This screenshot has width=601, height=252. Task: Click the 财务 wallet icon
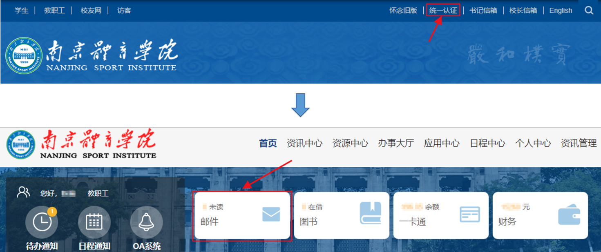(569, 214)
